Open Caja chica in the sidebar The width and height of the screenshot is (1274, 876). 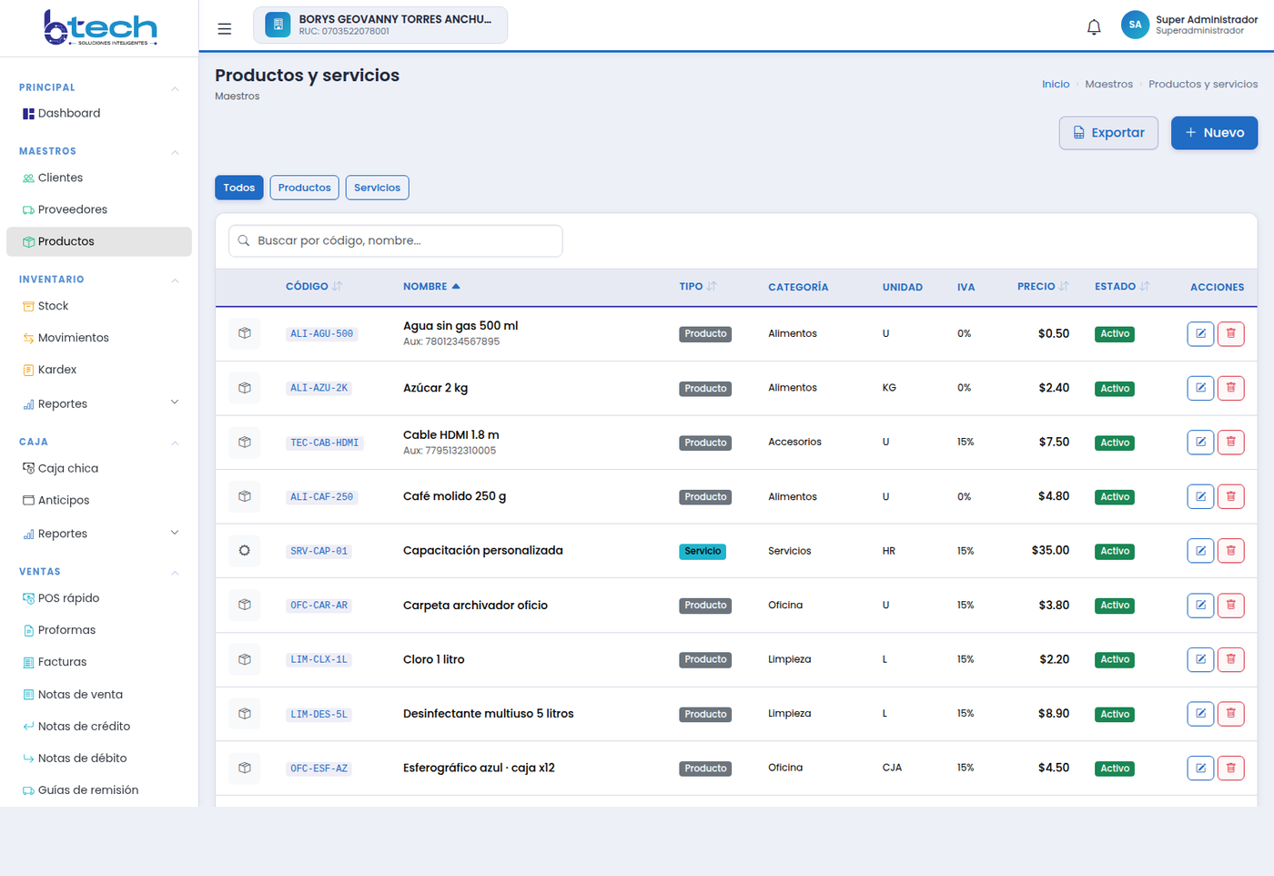(99, 468)
